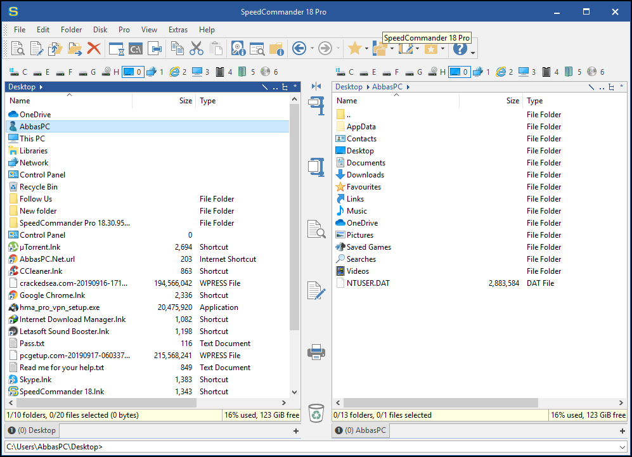
Task: Click the recycle bin icon in middle strip
Action: (316, 413)
